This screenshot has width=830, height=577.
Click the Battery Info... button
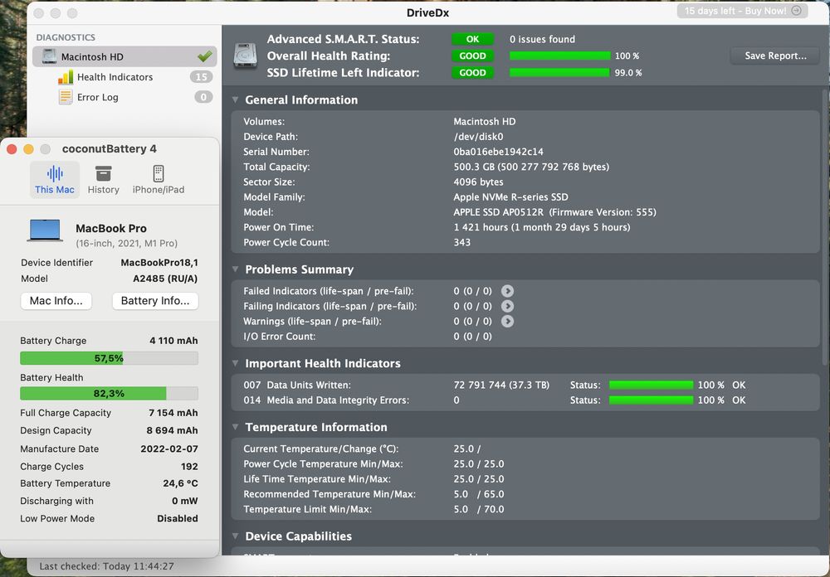[x=155, y=301]
